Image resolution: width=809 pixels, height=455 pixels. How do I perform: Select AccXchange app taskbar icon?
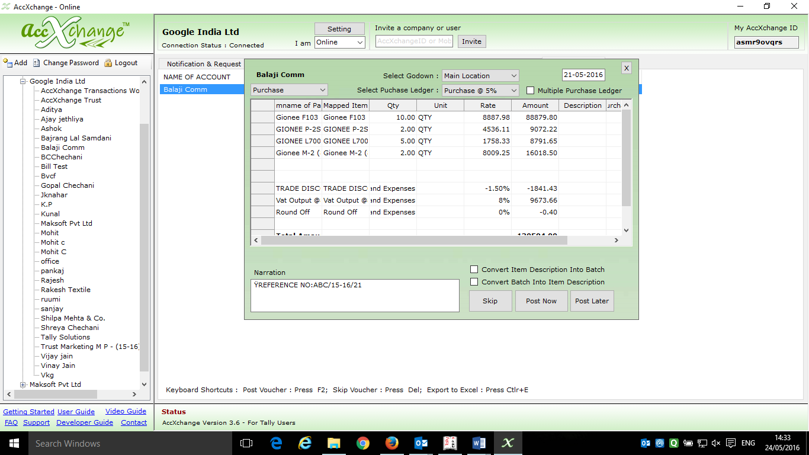coord(508,443)
